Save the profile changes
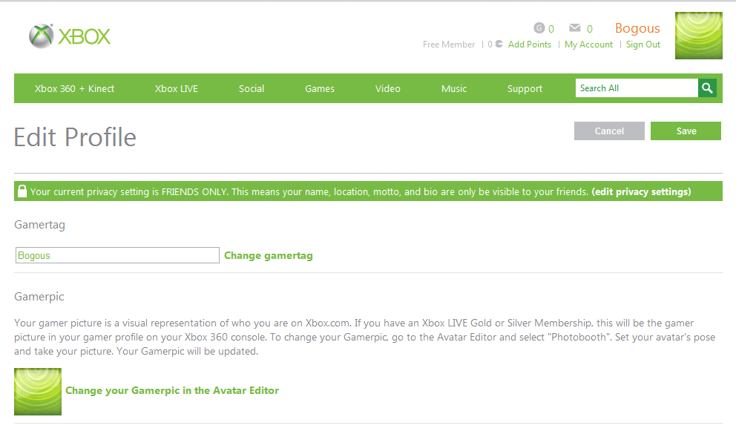736x434 pixels. click(686, 131)
